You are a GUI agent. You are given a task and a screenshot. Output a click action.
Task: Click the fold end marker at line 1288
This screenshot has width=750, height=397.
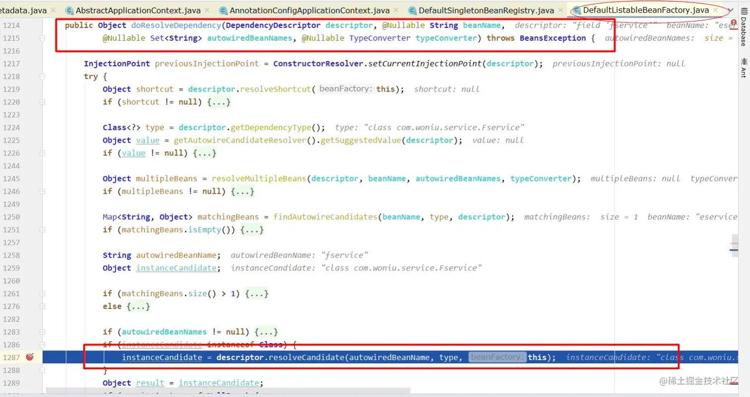click(x=43, y=370)
